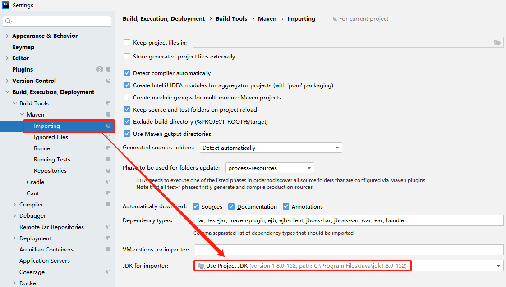Select Keymap settings page

23,47
